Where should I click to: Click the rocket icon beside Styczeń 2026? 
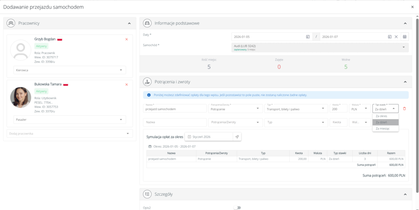click(x=237, y=137)
